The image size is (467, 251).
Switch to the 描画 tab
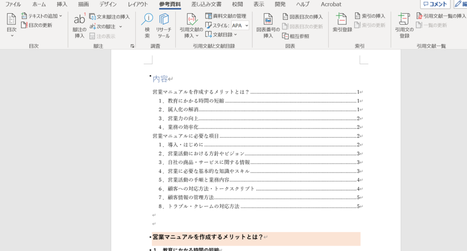(83, 4)
